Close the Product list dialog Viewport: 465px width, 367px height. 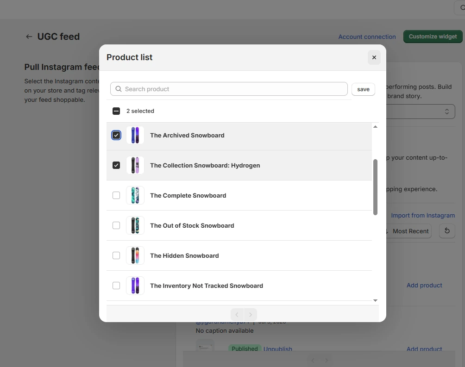pyautogui.click(x=374, y=57)
